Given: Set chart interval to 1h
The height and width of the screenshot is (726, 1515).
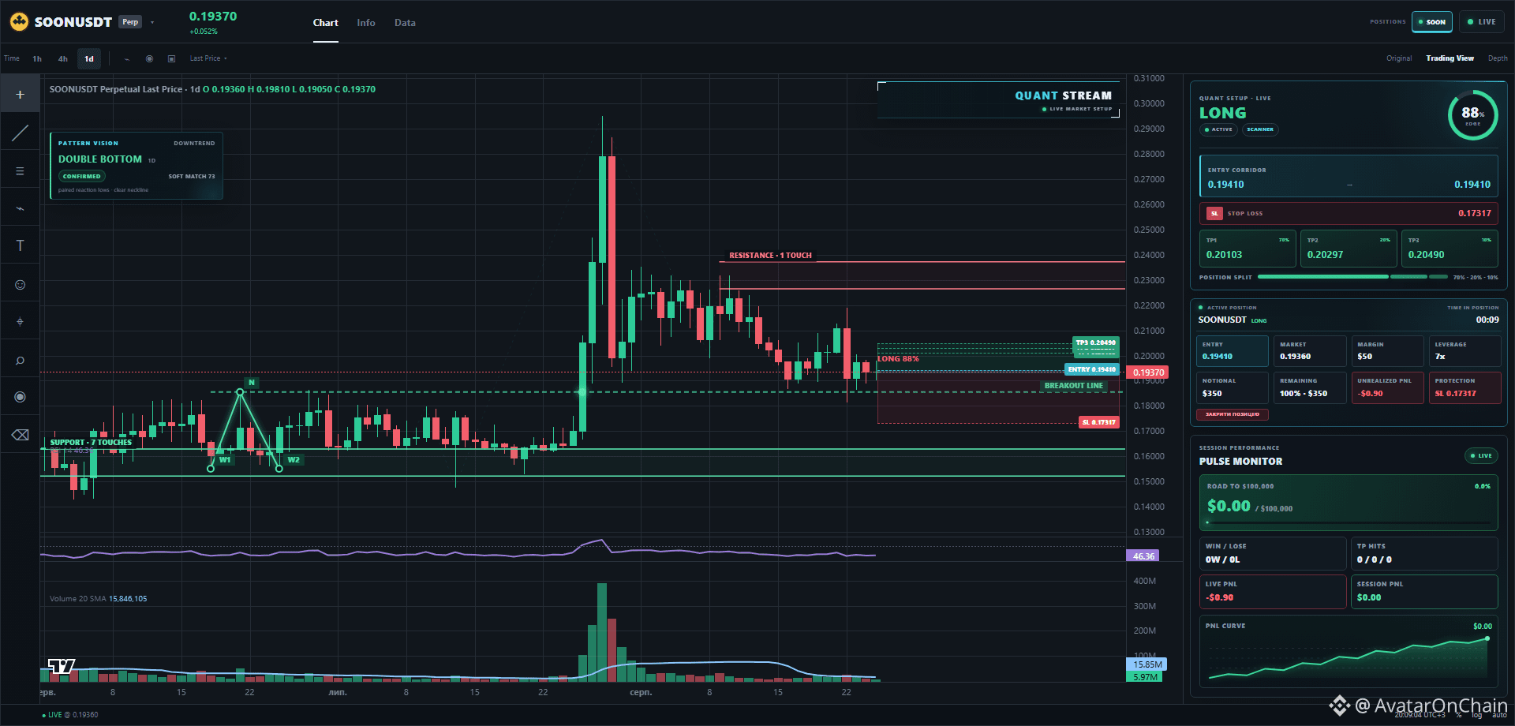Looking at the screenshot, I should pyautogui.click(x=37, y=58).
